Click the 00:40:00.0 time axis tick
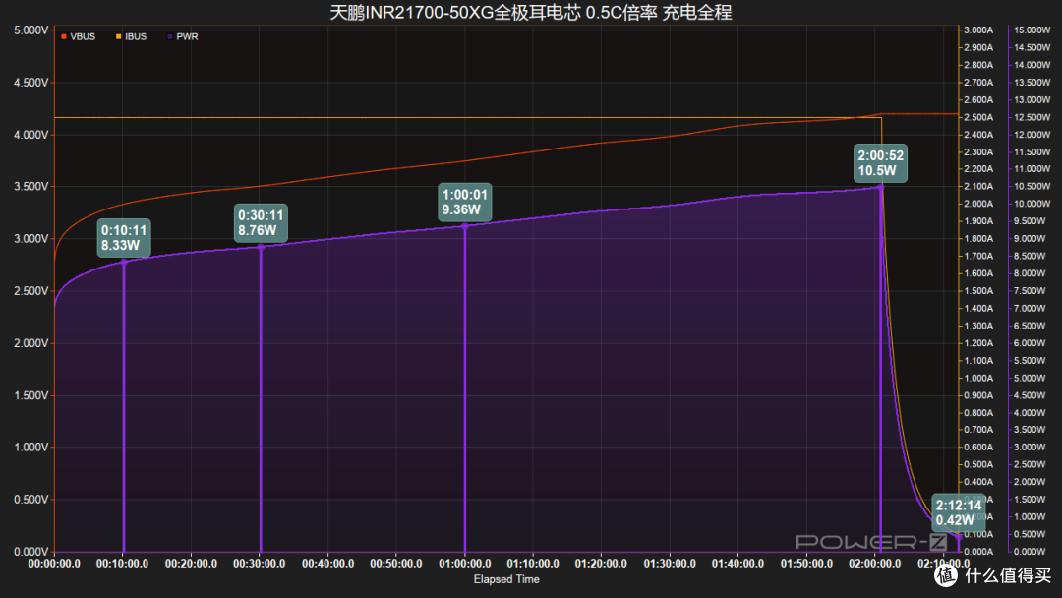This screenshot has width=1062, height=598. pyautogui.click(x=327, y=564)
